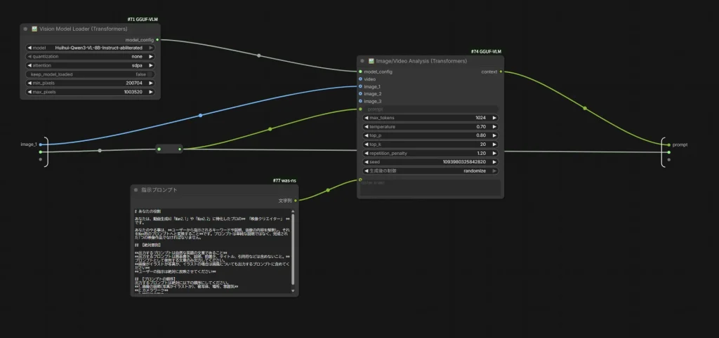The width and height of the screenshot is (719, 338).
Task: Click the Image/Video Analysis (Transformers) node title
Action: 421,61
